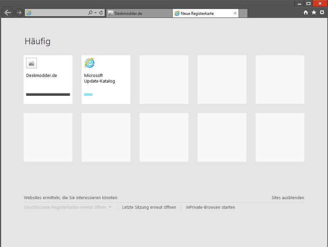Click the light blue usage bar on Update-Katalog tile

pyautogui.click(x=88, y=95)
